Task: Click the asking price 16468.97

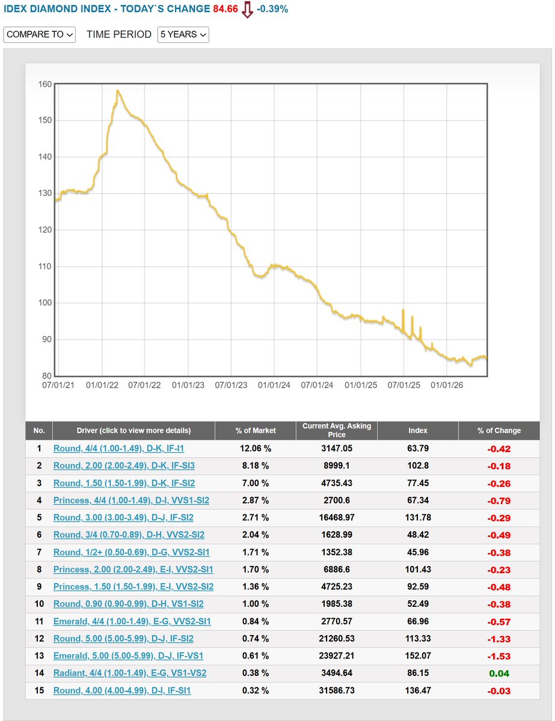Action: 337,517
